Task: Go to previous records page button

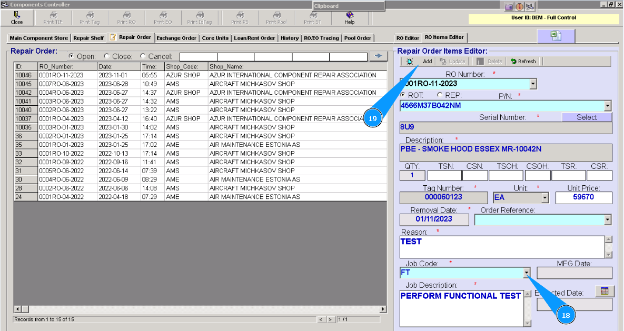Action: [322, 319]
